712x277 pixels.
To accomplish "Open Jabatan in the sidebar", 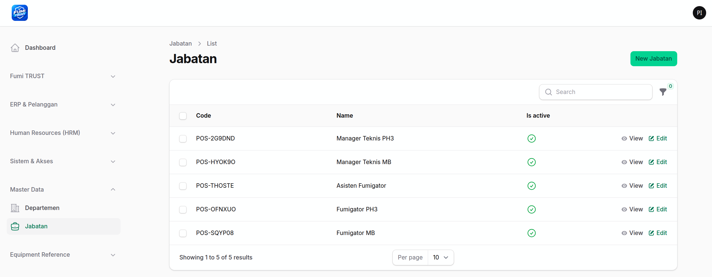I will pyautogui.click(x=63, y=226).
